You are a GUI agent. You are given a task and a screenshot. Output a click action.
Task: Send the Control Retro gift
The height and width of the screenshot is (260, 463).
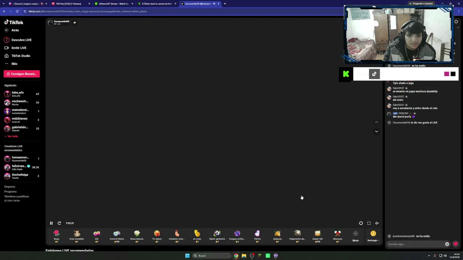pyautogui.click(x=116, y=236)
